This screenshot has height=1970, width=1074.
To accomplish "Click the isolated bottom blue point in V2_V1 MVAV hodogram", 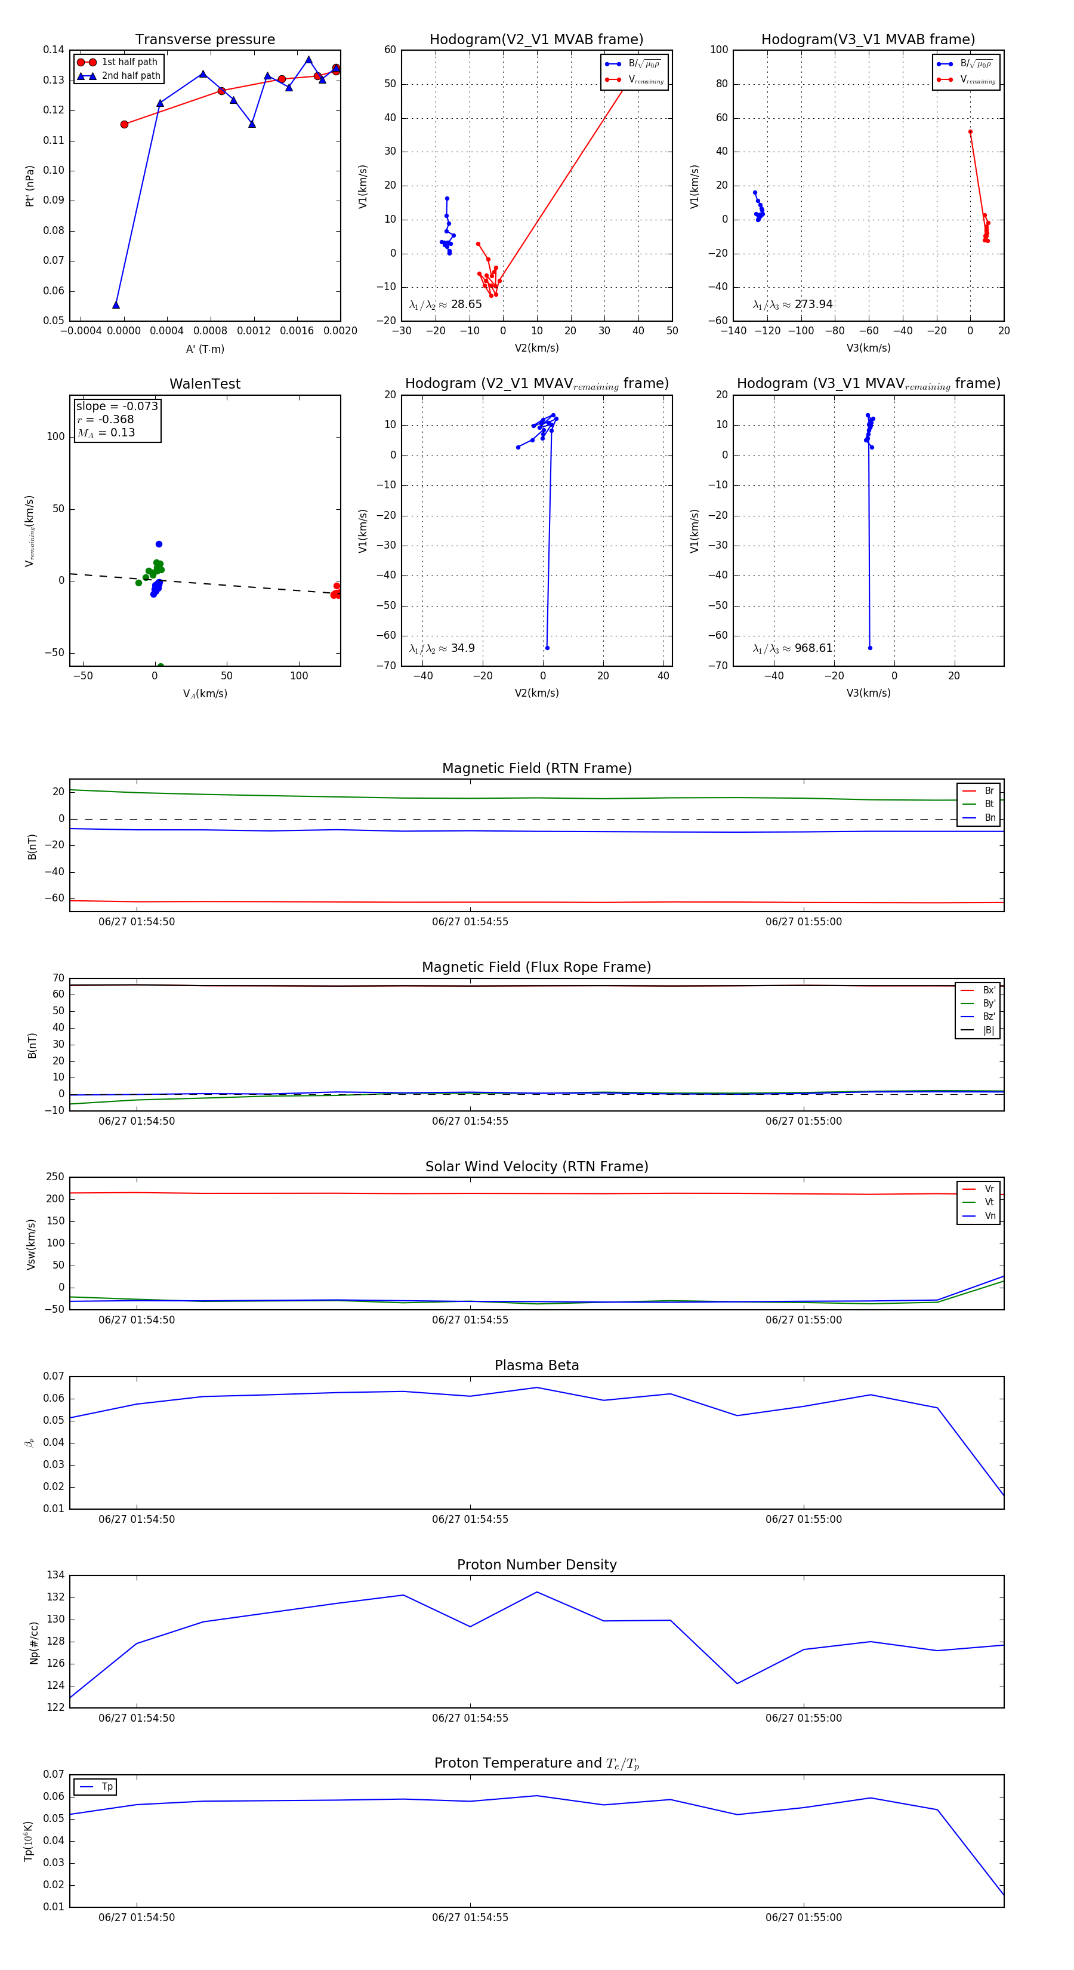I will pos(547,648).
